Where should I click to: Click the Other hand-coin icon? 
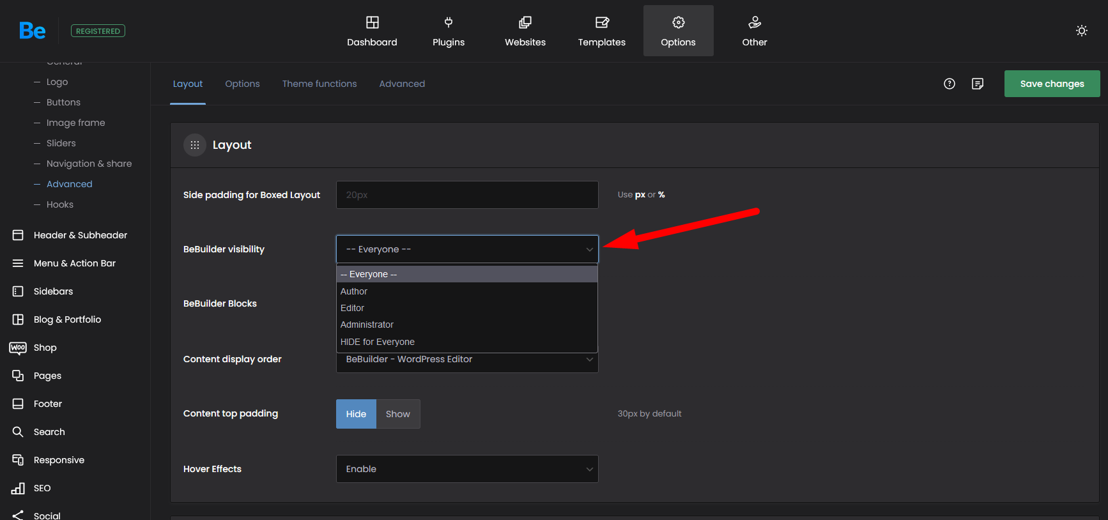(x=755, y=22)
